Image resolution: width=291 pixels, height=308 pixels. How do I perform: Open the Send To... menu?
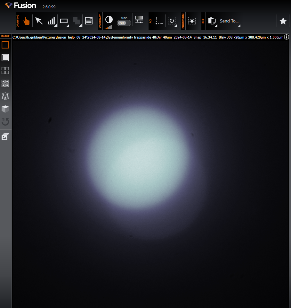coord(229,21)
